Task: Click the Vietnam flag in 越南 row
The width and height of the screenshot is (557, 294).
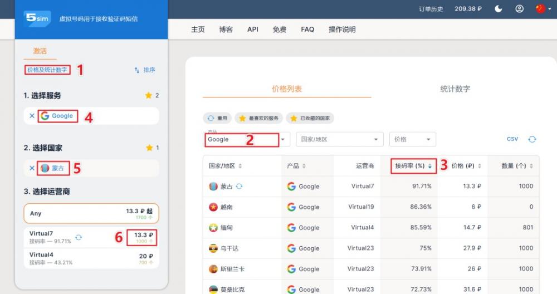Action: click(x=213, y=207)
